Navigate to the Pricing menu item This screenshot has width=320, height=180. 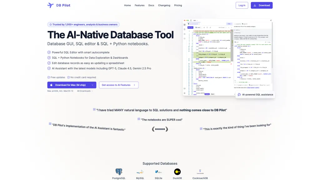click(178, 5)
